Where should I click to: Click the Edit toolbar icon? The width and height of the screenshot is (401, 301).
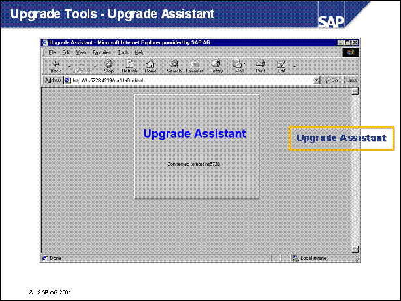pos(281,66)
